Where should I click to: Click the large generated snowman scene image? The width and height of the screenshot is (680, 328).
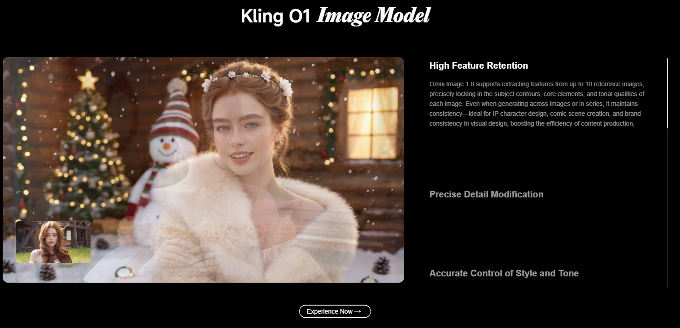[x=203, y=170]
